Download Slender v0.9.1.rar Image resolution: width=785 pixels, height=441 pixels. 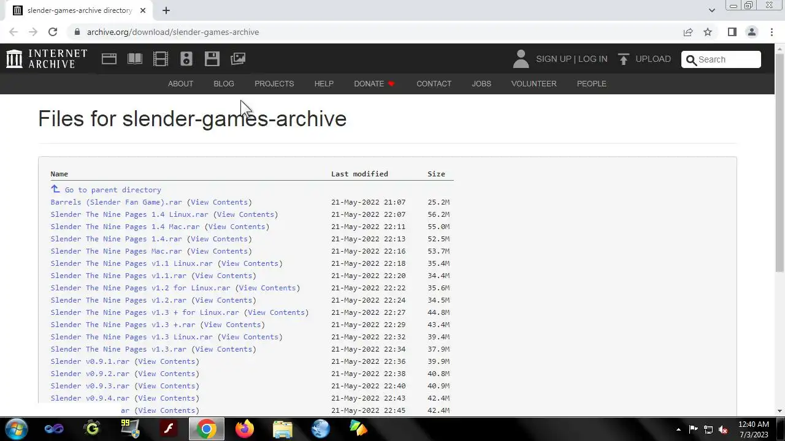point(90,361)
